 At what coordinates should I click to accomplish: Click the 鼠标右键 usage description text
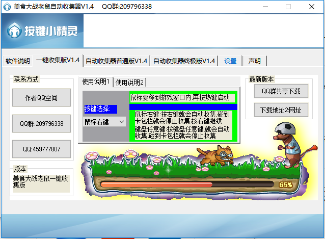click(182, 117)
